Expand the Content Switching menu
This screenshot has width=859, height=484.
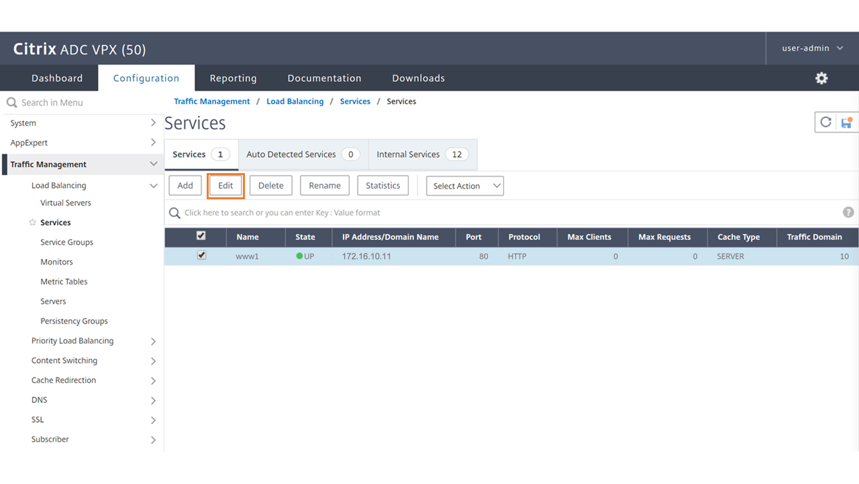coord(153,361)
